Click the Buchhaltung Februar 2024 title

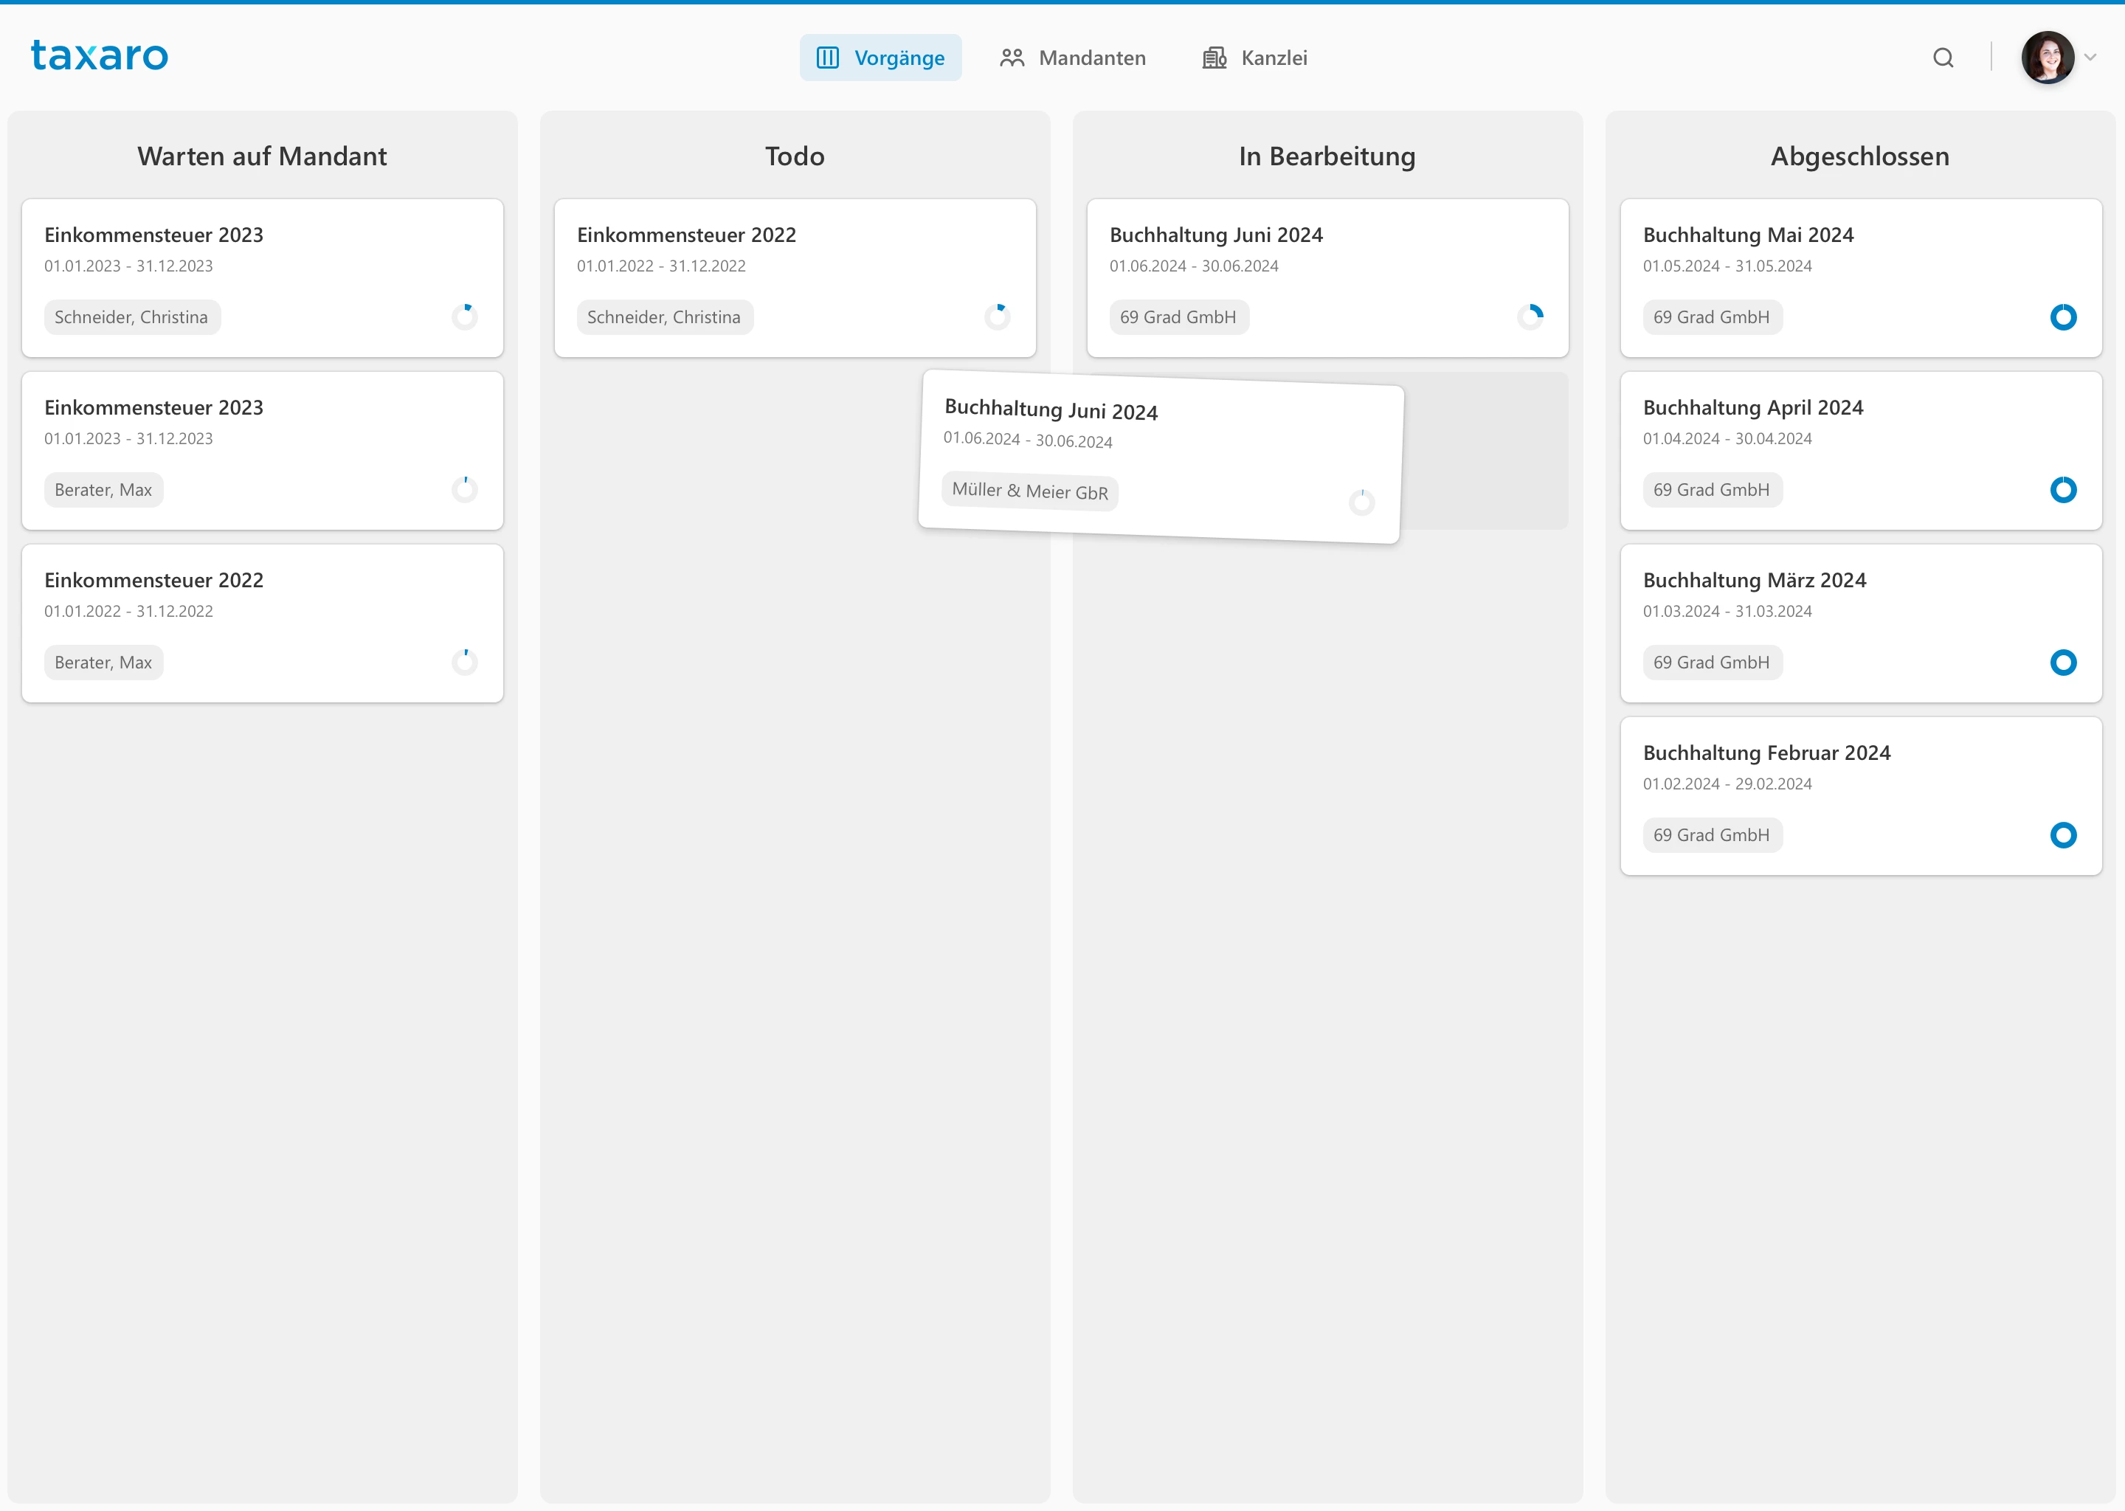coord(1767,753)
